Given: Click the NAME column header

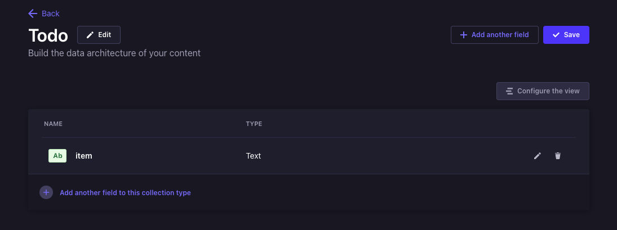Looking at the screenshot, I should (53, 124).
